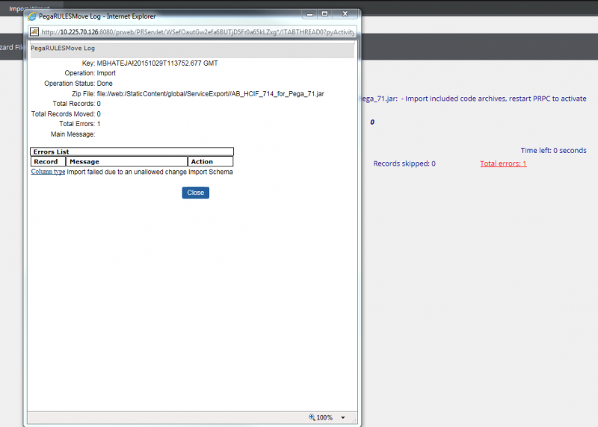Viewport: 598px width, 427px height.
Task: Click the blue Close button
Action: click(x=195, y=193)
